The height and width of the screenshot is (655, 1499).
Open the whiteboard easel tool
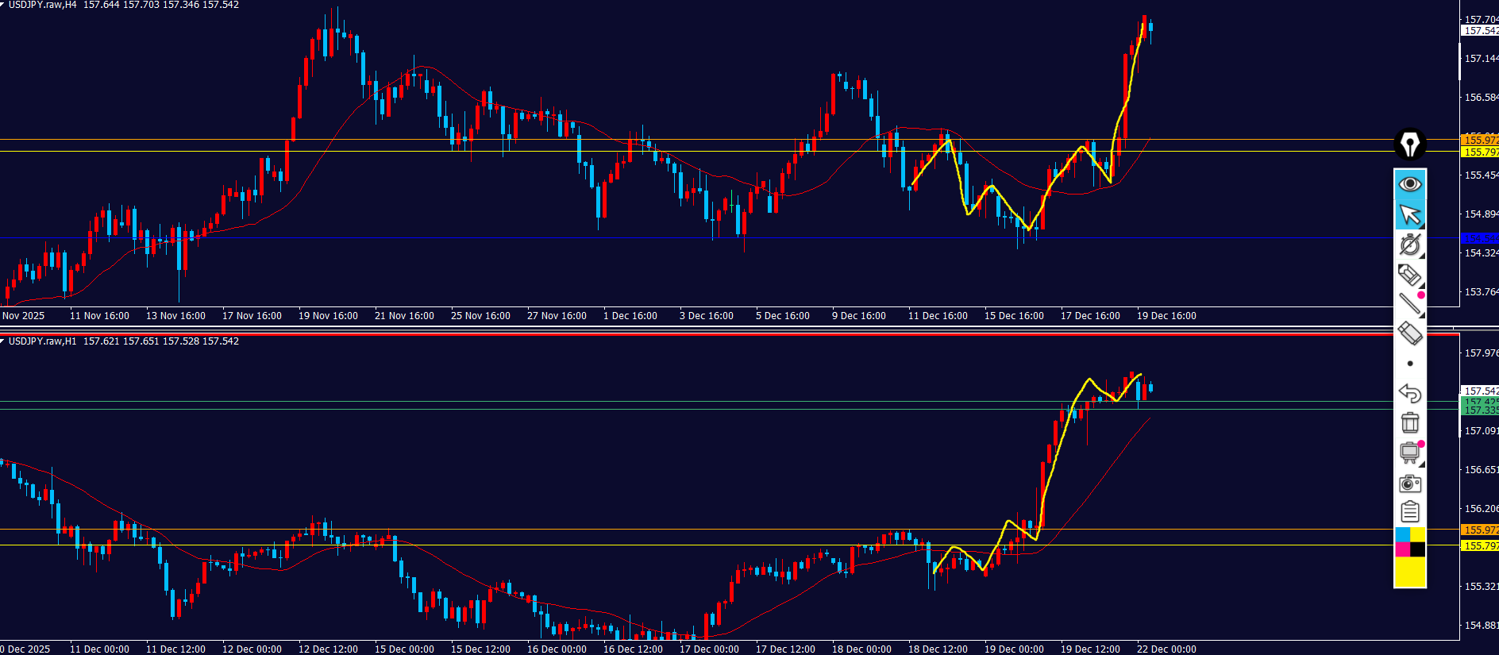pyautogui.click(x=1410, y=453)
